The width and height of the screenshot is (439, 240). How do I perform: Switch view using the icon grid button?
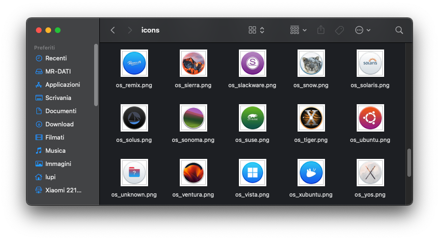tap(252, 30)
